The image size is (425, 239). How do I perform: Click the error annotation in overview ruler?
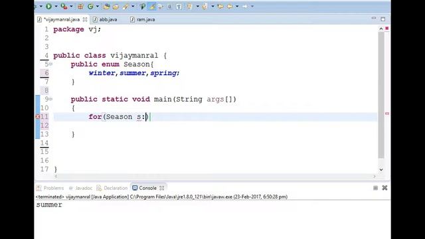387,114
